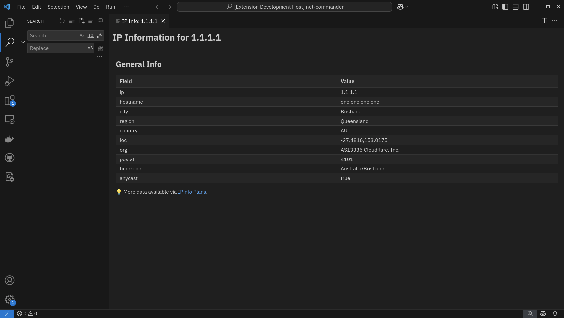The height and width of the screenshot is (318, 564).
Task: Toggle search details ellipsis
Action: coord(100,57)
